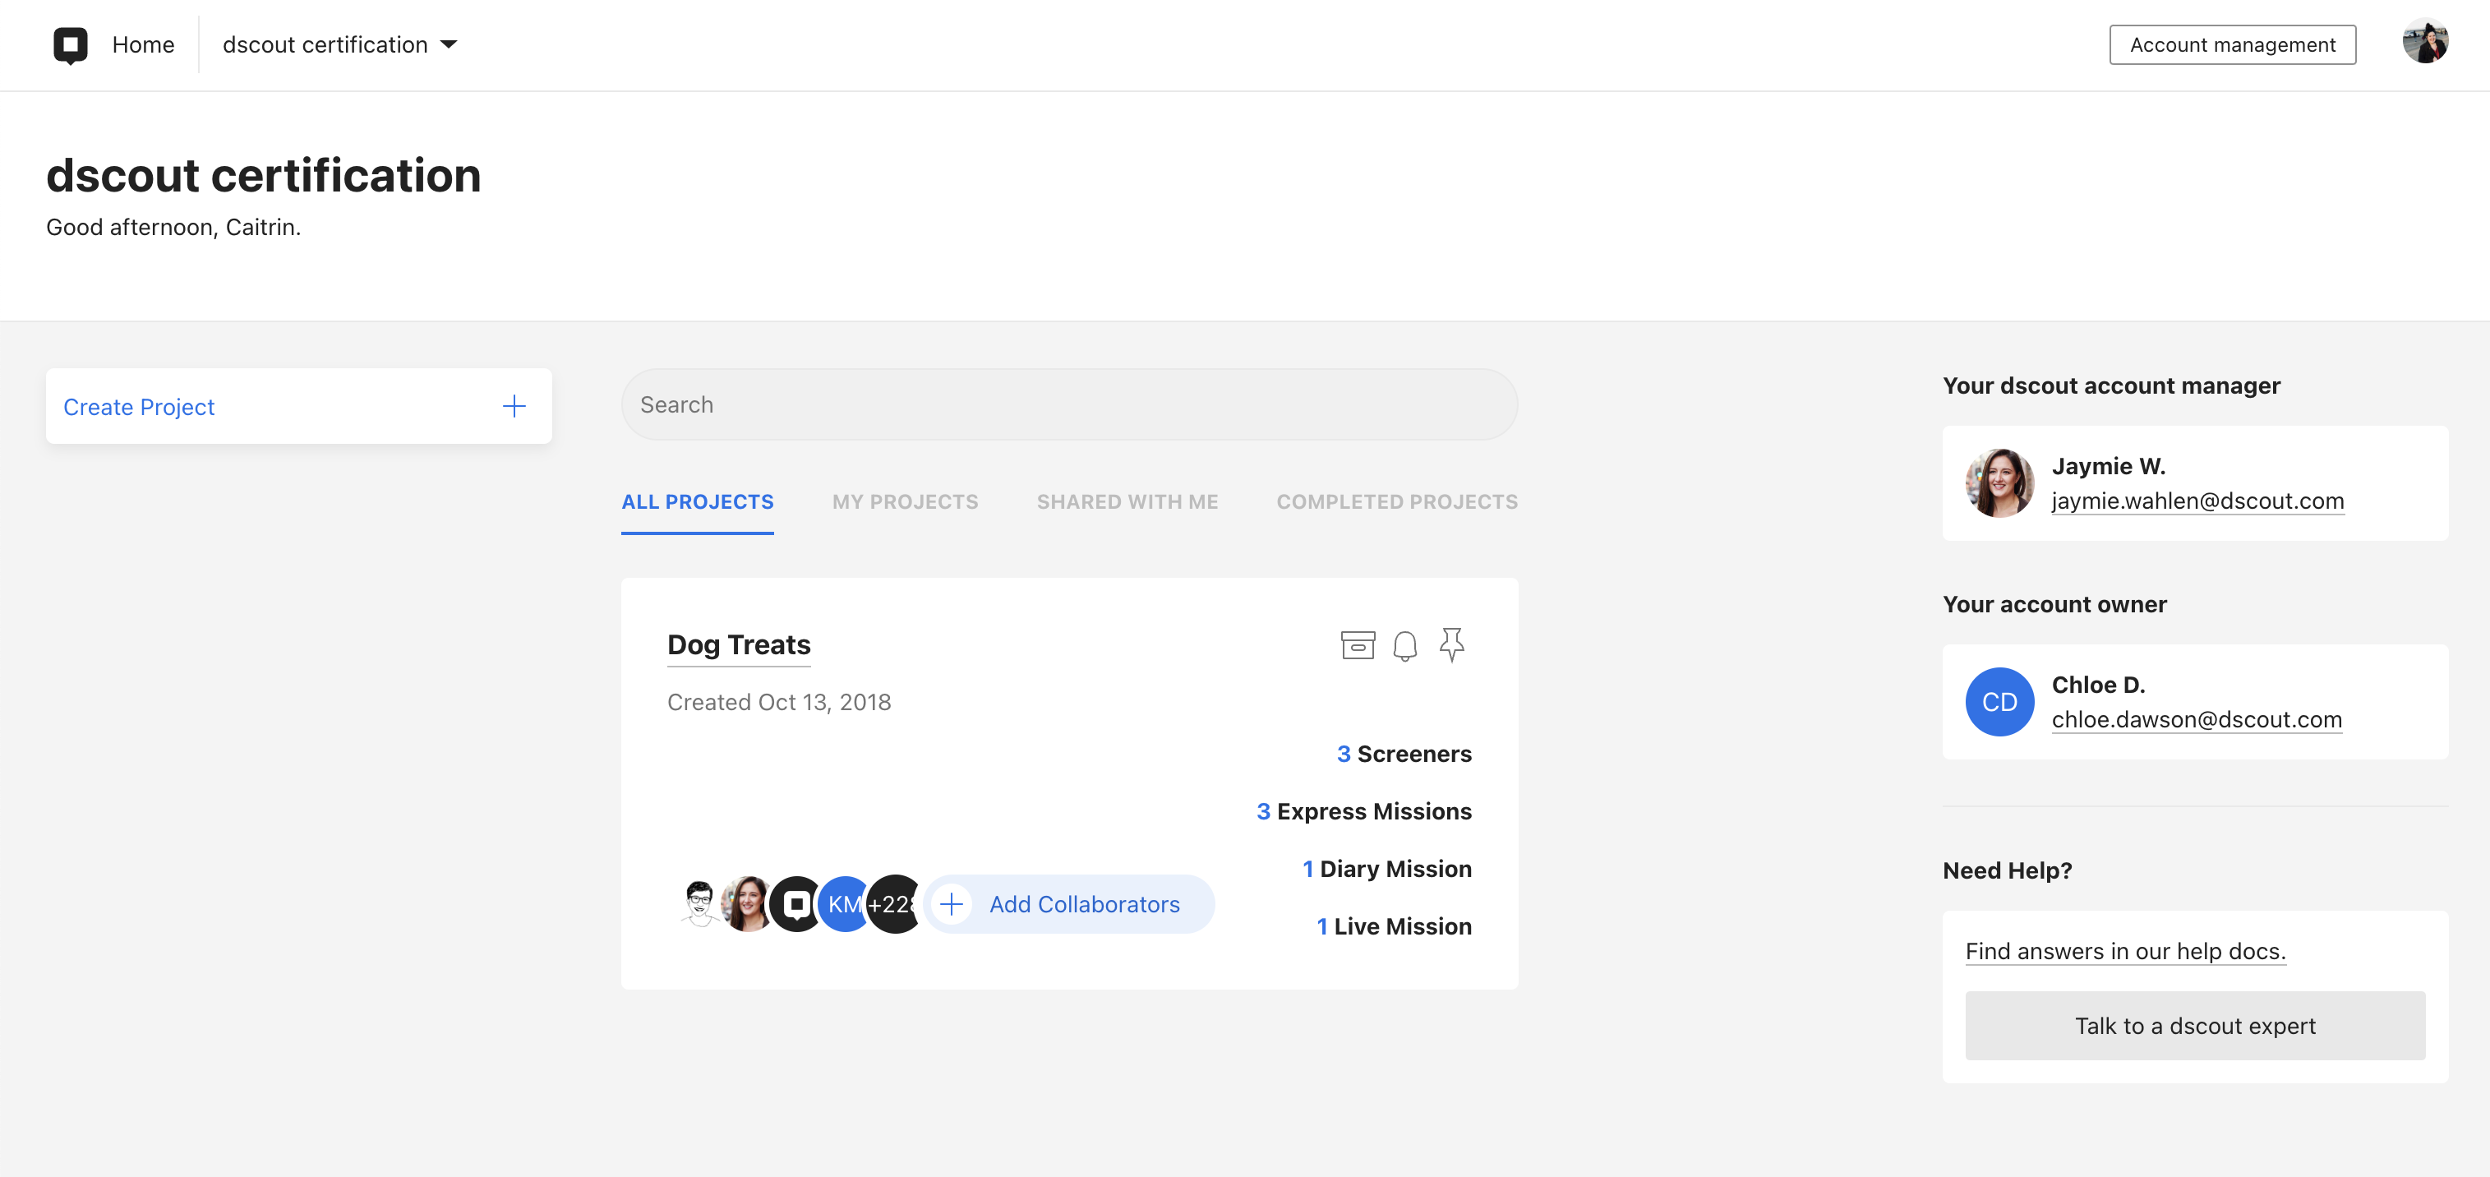Switch to the My Projects tab
This screenshot has width=2490, height=1177.
905,502
